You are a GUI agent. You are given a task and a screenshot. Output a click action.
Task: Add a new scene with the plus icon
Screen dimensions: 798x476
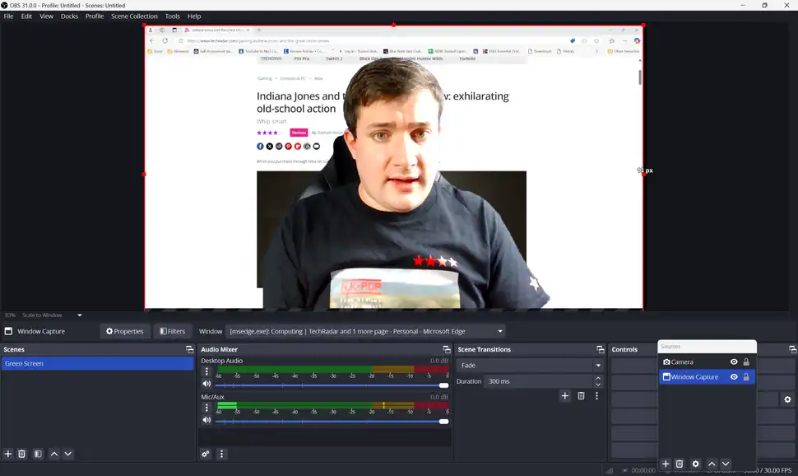8,454
